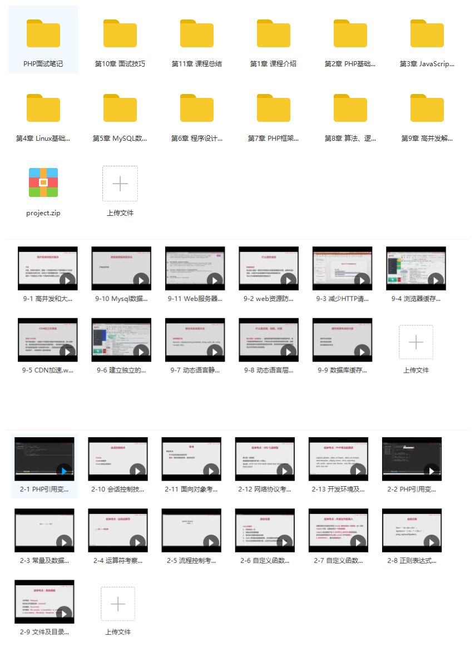The width and height of the screenshot is (475, 667).
Task: Play video 9-8 动态语言层
Action: point(268,340)
